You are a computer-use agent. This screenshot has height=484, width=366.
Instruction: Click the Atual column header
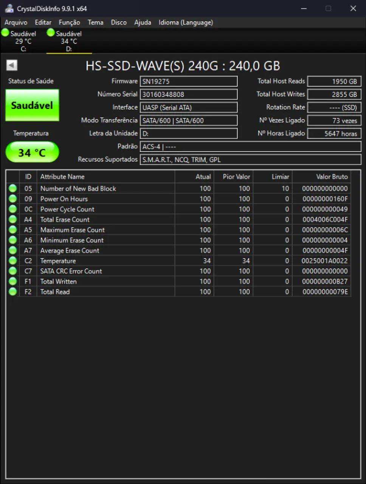(x=194, y=177)
